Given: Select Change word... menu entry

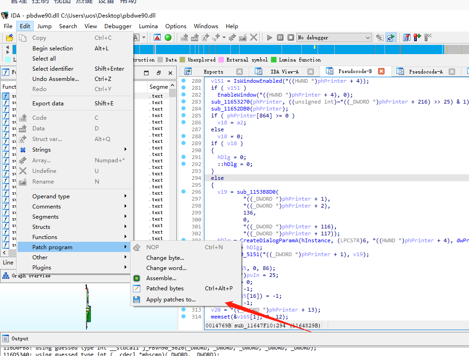Looking at the screenshot, I should pos(186,268).
